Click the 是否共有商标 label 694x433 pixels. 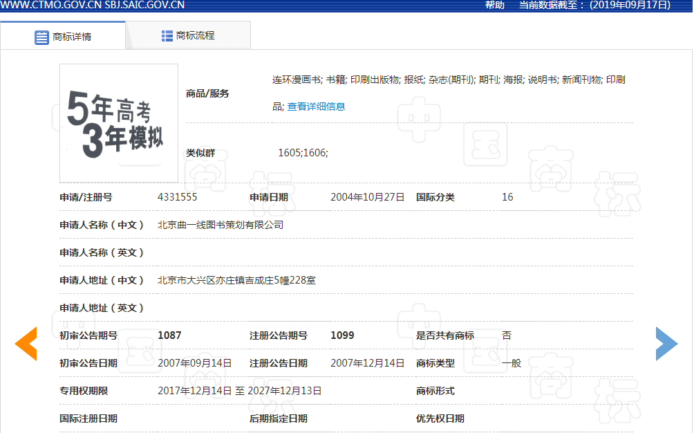coord(445,335)
